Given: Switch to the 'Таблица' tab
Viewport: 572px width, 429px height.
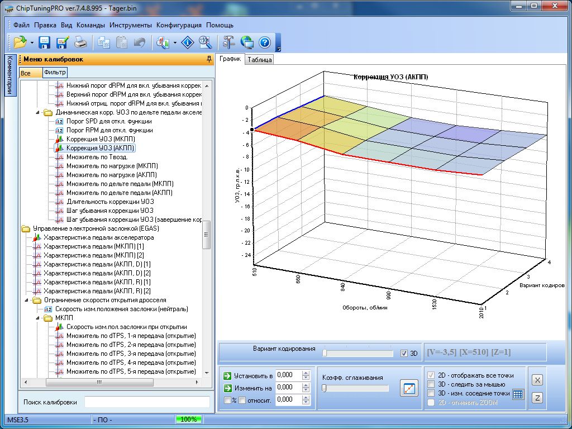Looking at the screenshot, I should point(259,60).
